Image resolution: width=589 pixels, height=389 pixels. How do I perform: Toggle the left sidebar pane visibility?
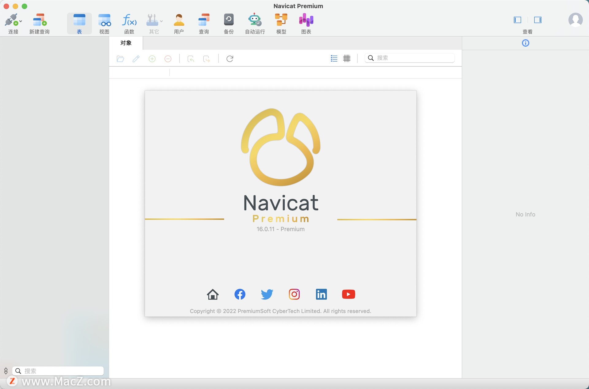517,20
